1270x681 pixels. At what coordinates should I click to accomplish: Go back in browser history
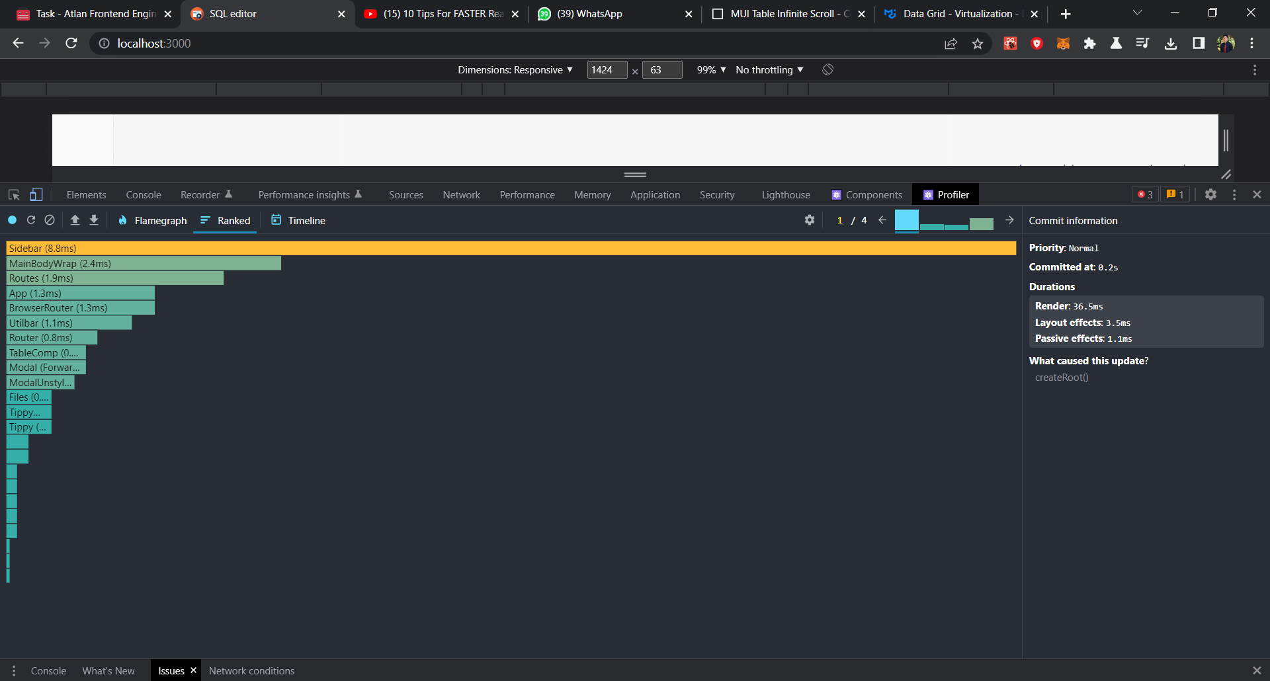19,44
